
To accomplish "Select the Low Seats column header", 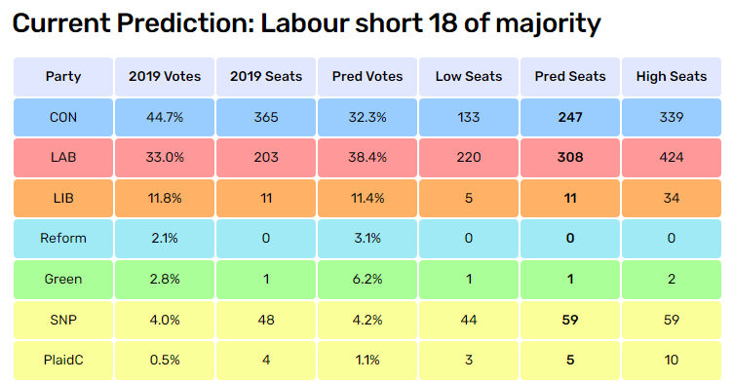I will (469, 77).
